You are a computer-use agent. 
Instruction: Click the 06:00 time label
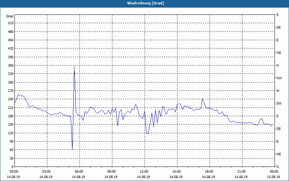[79, 172]
